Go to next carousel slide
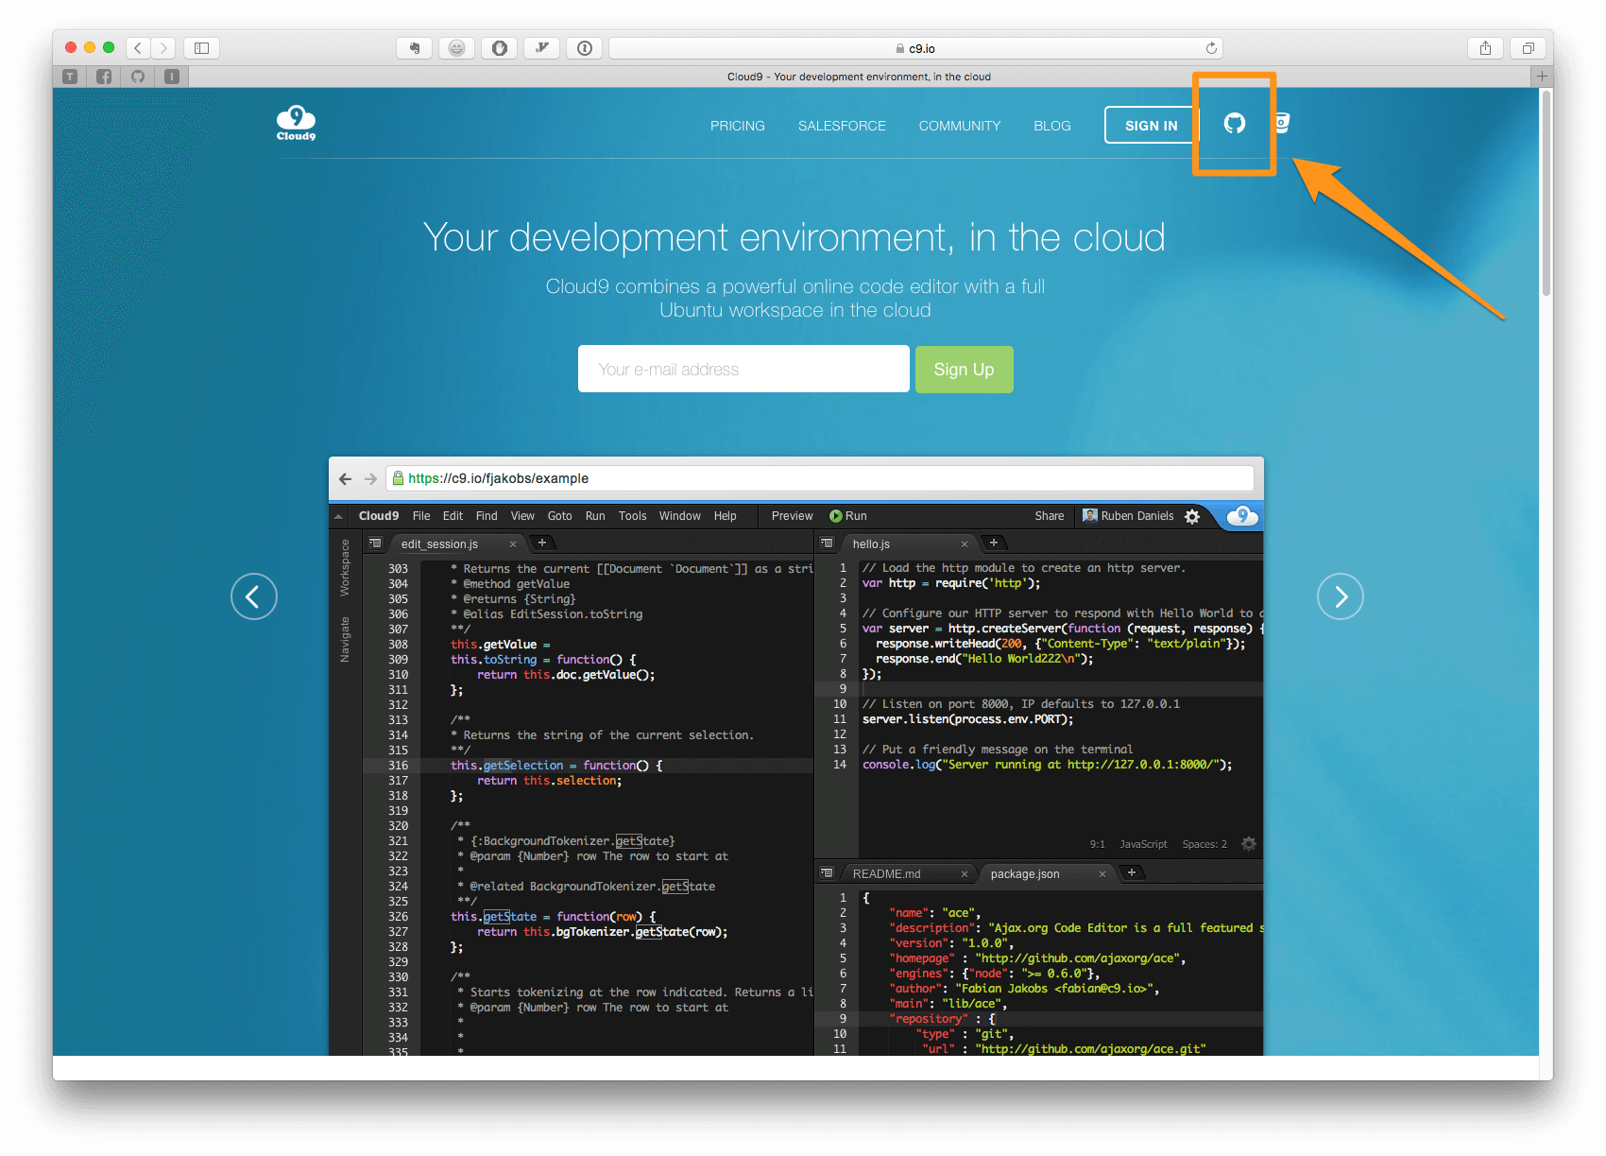The height and width of the screenshot is (1156, 1606). pos(1340,596)
